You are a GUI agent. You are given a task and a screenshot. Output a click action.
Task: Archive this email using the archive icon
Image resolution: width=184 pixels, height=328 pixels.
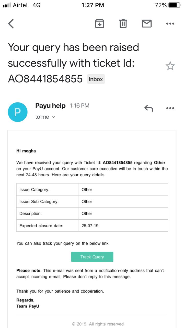pos(100,23)
